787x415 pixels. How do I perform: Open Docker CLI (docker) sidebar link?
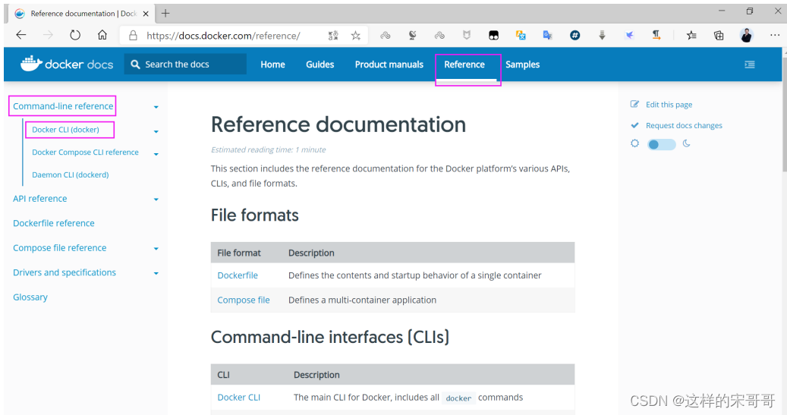point(66,130)
